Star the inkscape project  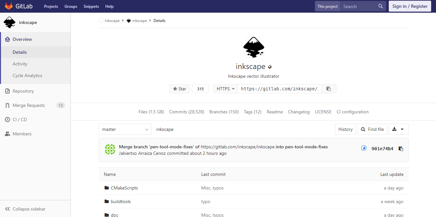[179, 89]
